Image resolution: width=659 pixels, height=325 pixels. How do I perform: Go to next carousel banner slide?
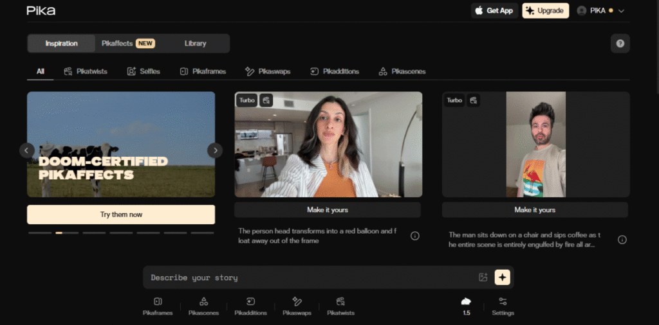[x=215, y=150]
